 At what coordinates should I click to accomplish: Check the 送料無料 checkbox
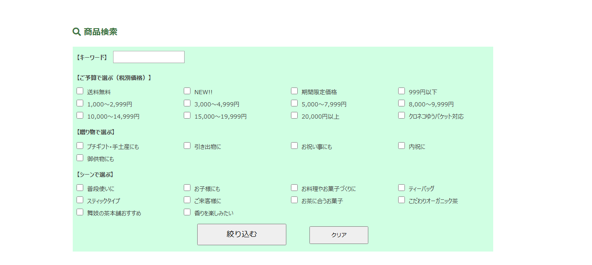pos(80,91)
